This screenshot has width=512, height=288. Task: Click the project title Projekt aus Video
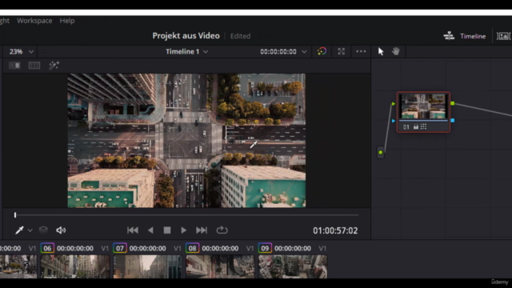coord(186,36)
